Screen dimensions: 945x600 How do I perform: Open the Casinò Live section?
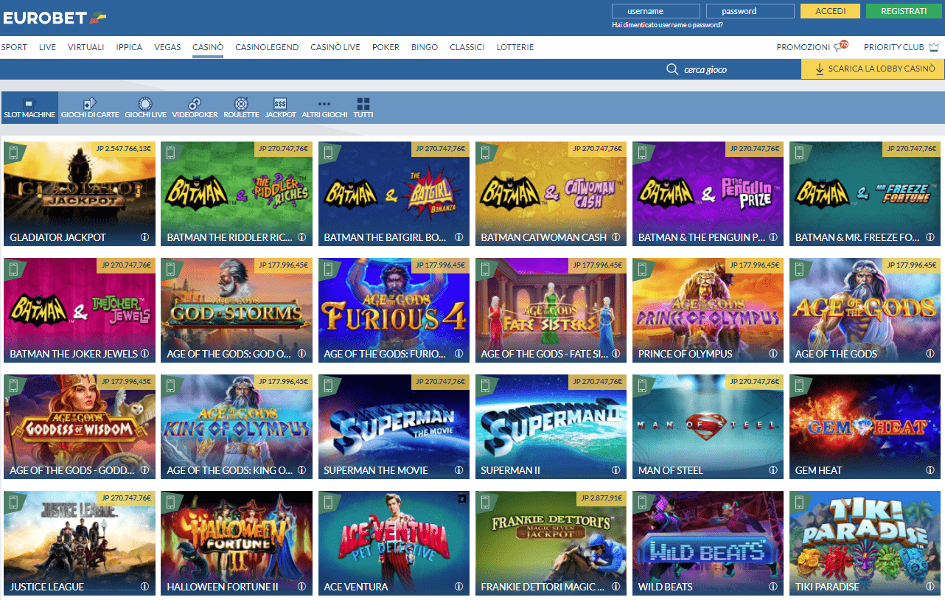(335, 47)
